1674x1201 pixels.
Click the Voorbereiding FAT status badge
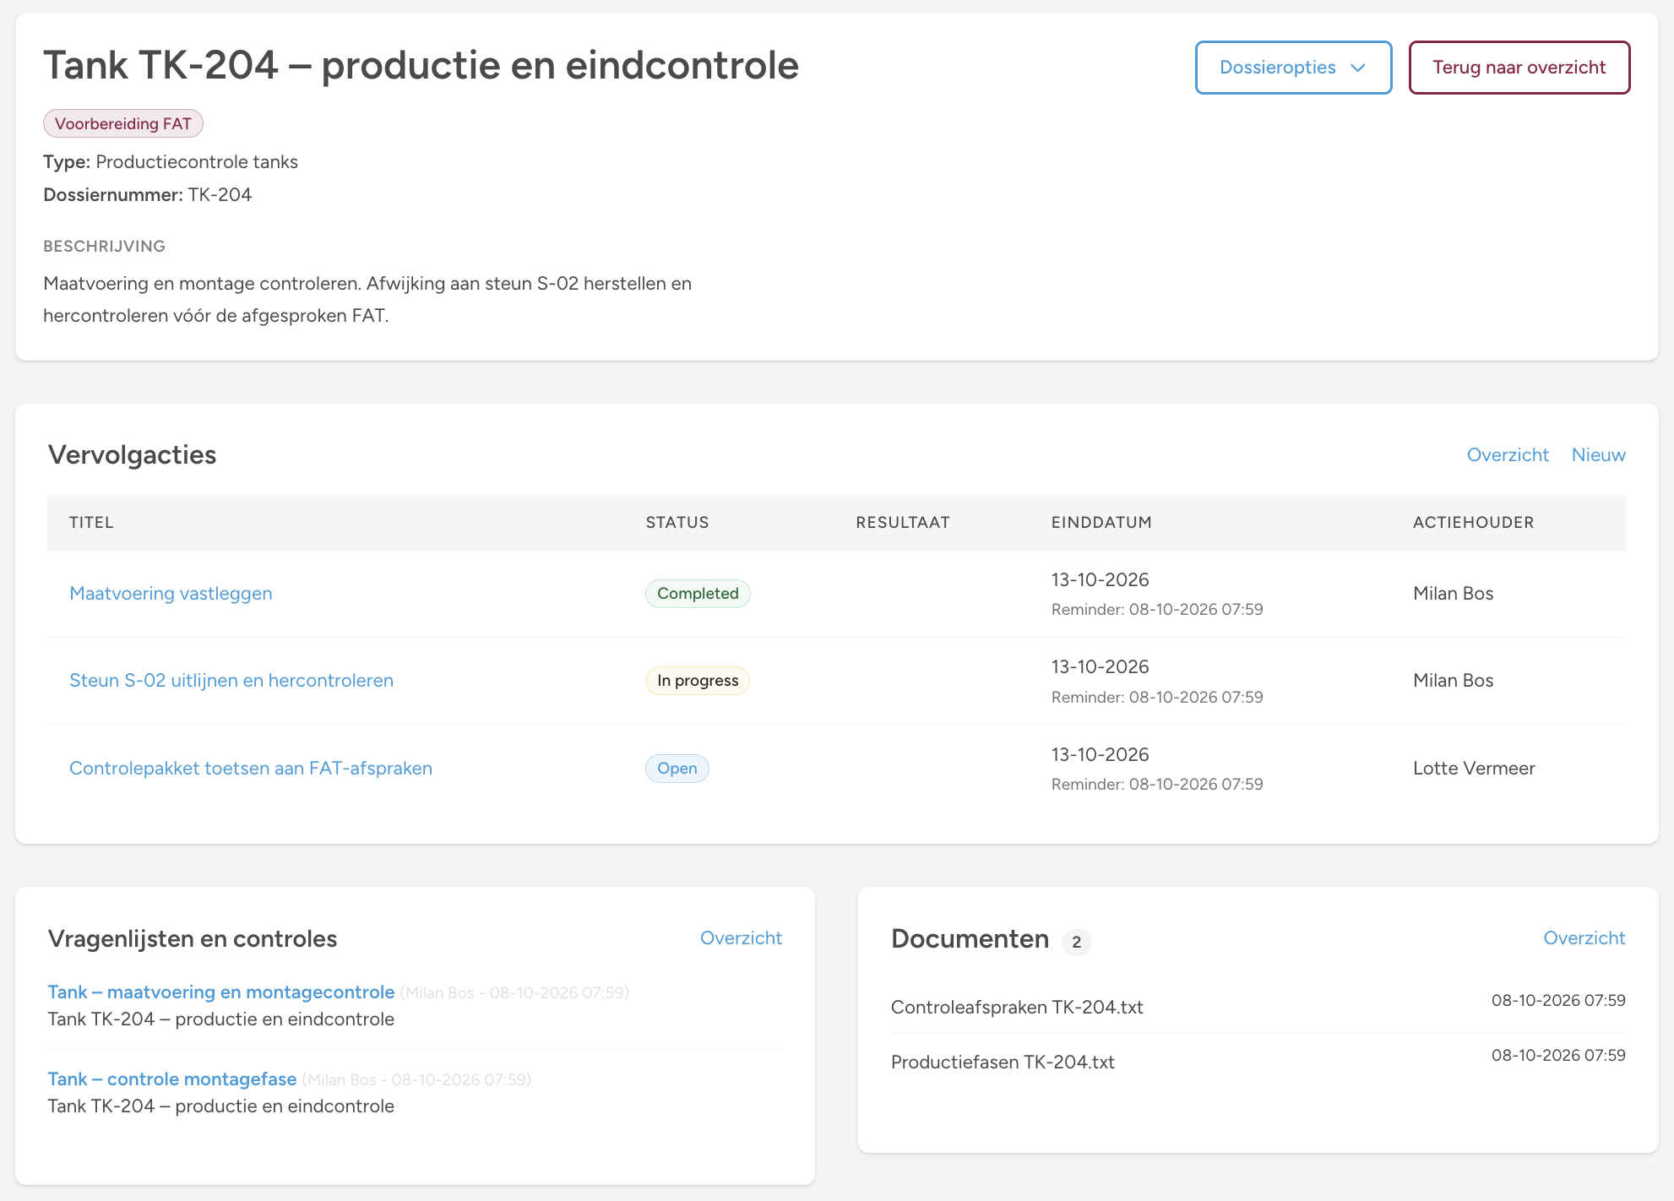click(x=123, y=123)
